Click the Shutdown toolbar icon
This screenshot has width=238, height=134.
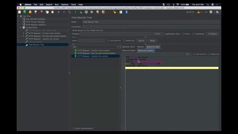point(92,12)
